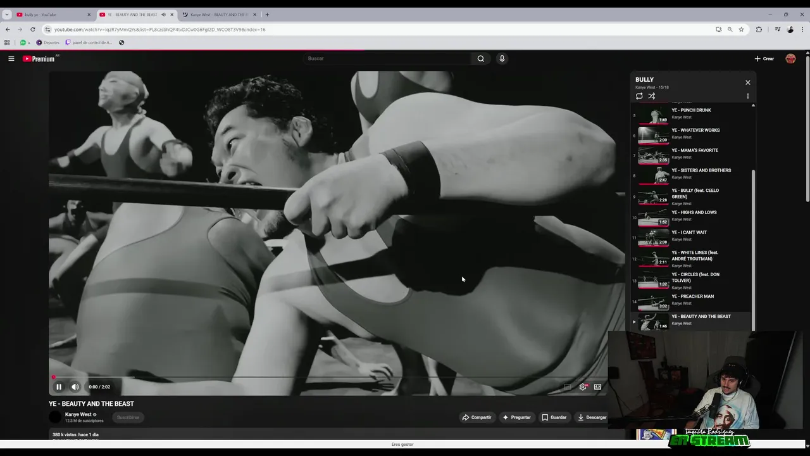Play YE - PUNCH DRUNK from the playlist
The height and width of the screenshot is (456, 810).
click(691, 114)
